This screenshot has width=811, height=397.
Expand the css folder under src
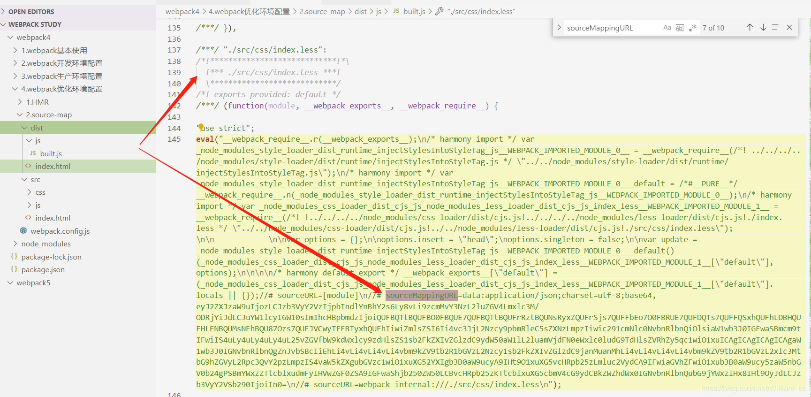(x=29, y=192)
